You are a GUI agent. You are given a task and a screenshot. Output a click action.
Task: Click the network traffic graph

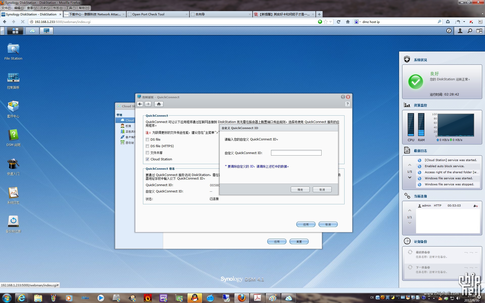click(x=456, y=125)
